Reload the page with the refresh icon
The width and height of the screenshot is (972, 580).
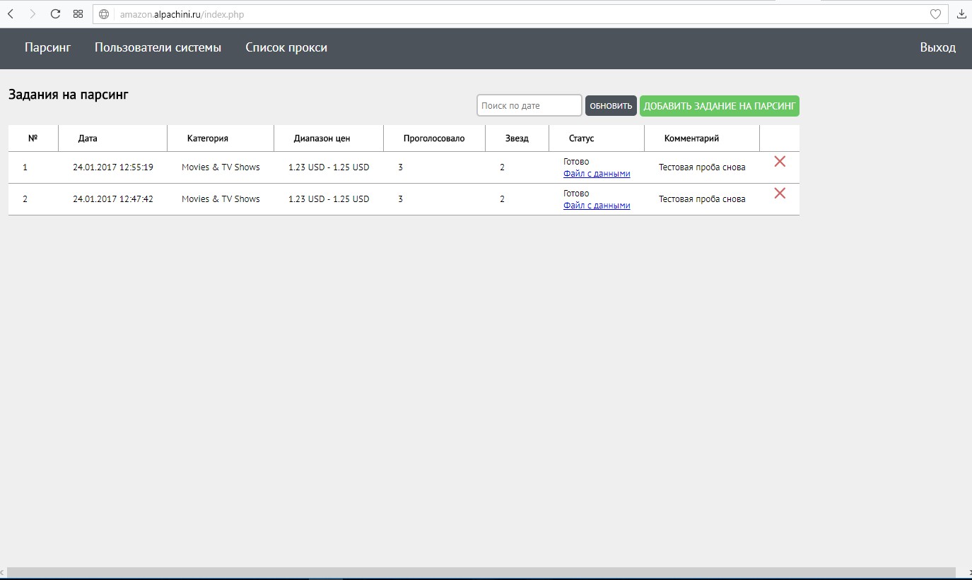pyautogui.click(x=55, y=13)
